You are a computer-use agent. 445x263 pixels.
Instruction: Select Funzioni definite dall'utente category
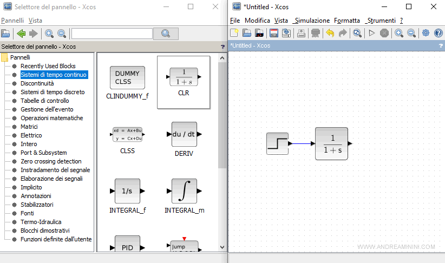coord(56,239)
